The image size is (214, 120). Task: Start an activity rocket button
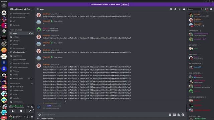30,111
